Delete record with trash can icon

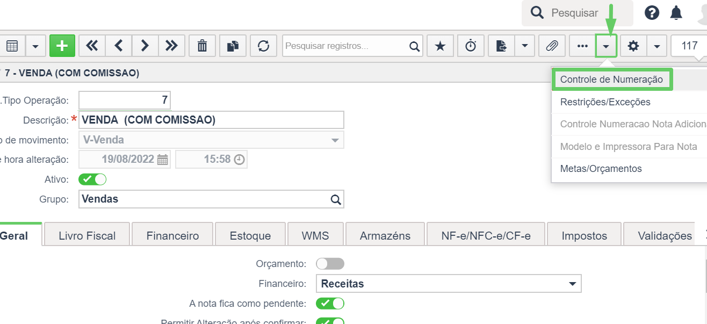pos(202,46)
